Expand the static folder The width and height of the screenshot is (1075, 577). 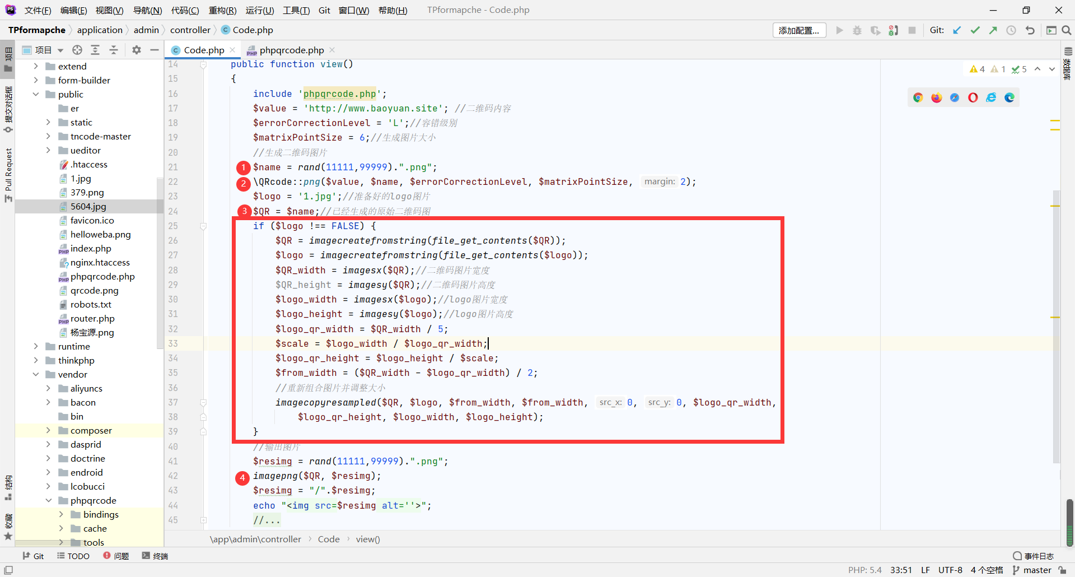pyautogui.click(x=48, y=122)
